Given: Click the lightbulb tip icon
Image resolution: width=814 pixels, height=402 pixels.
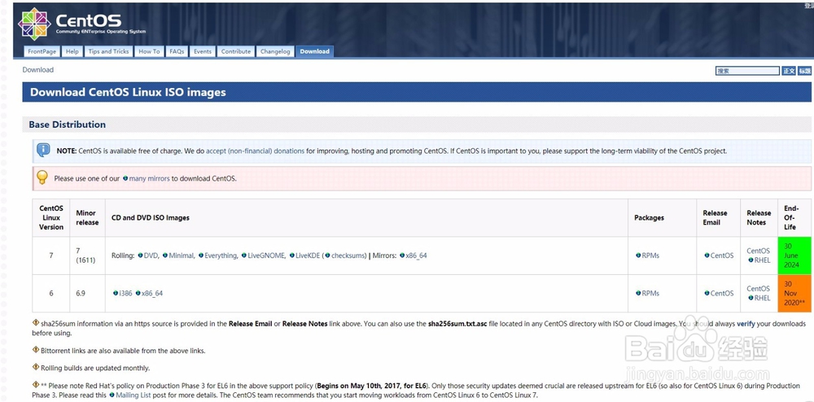Looking at the screenshot, I should click(42, 177).
